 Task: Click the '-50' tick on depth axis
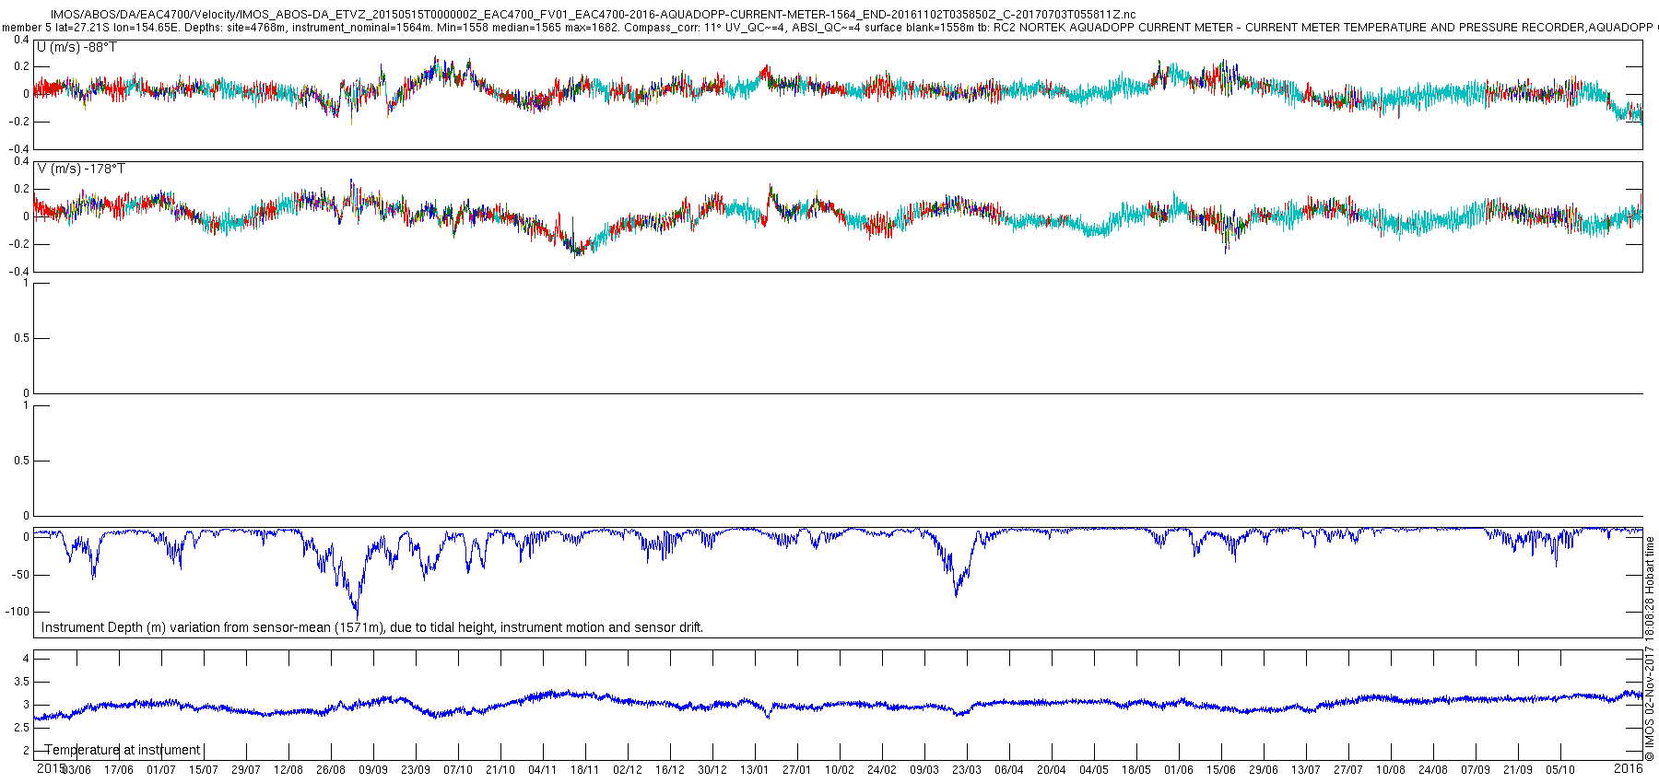click(19, 575)
